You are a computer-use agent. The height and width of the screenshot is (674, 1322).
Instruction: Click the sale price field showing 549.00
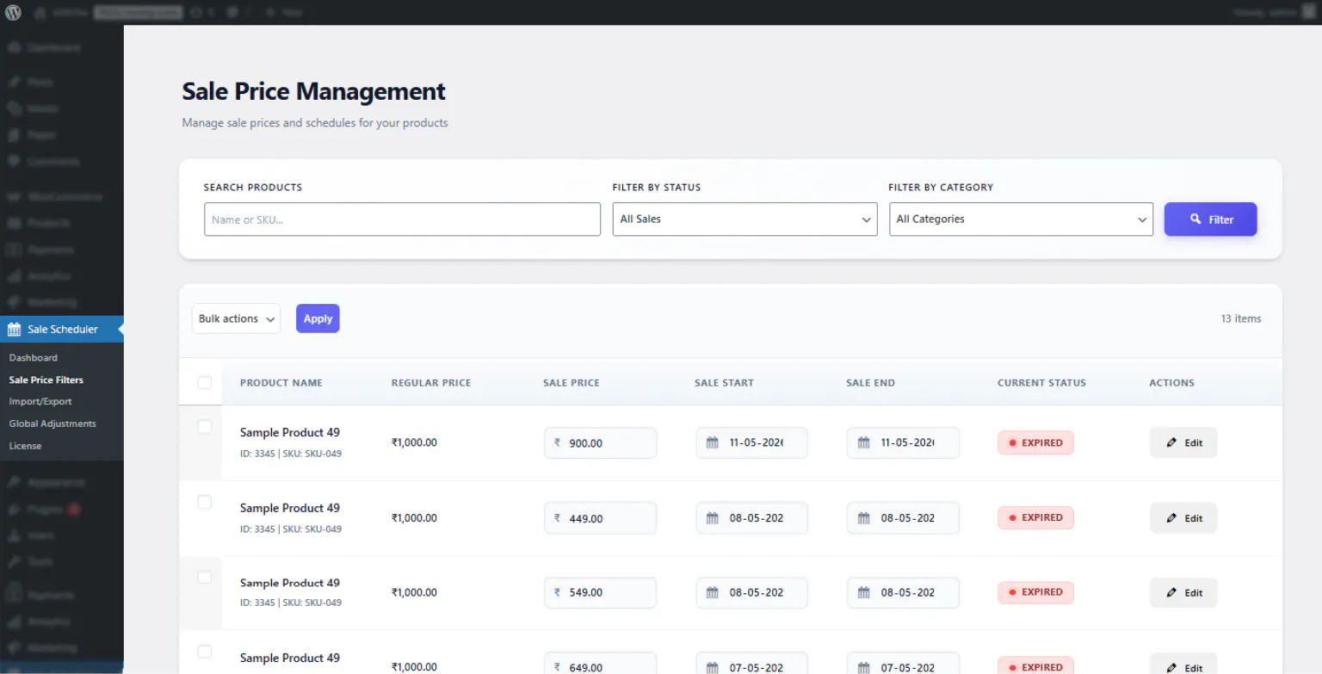[x=600, y=593]
